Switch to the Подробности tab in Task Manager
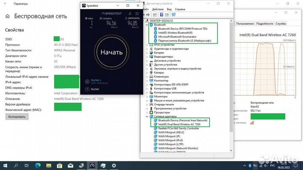Screen dimensions: 303x170 click(265, 24)
